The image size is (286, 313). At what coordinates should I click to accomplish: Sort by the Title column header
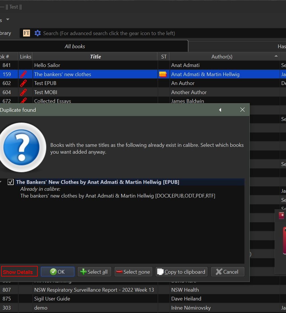pyautogui.click(x=95, y=57)
